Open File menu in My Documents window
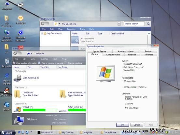 coord(44,29)
